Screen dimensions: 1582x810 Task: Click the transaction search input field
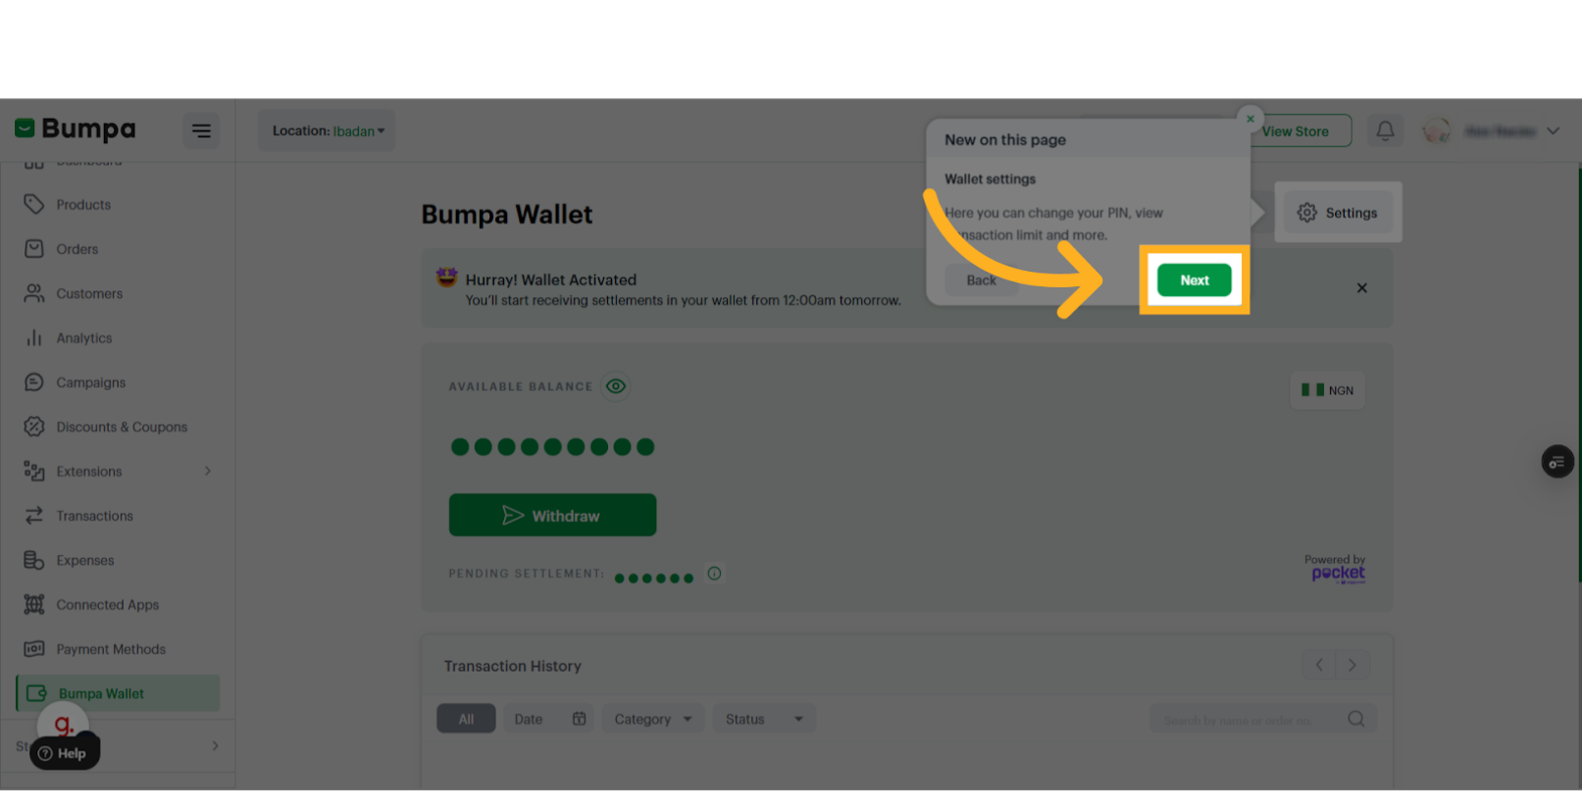(1246, 720)
